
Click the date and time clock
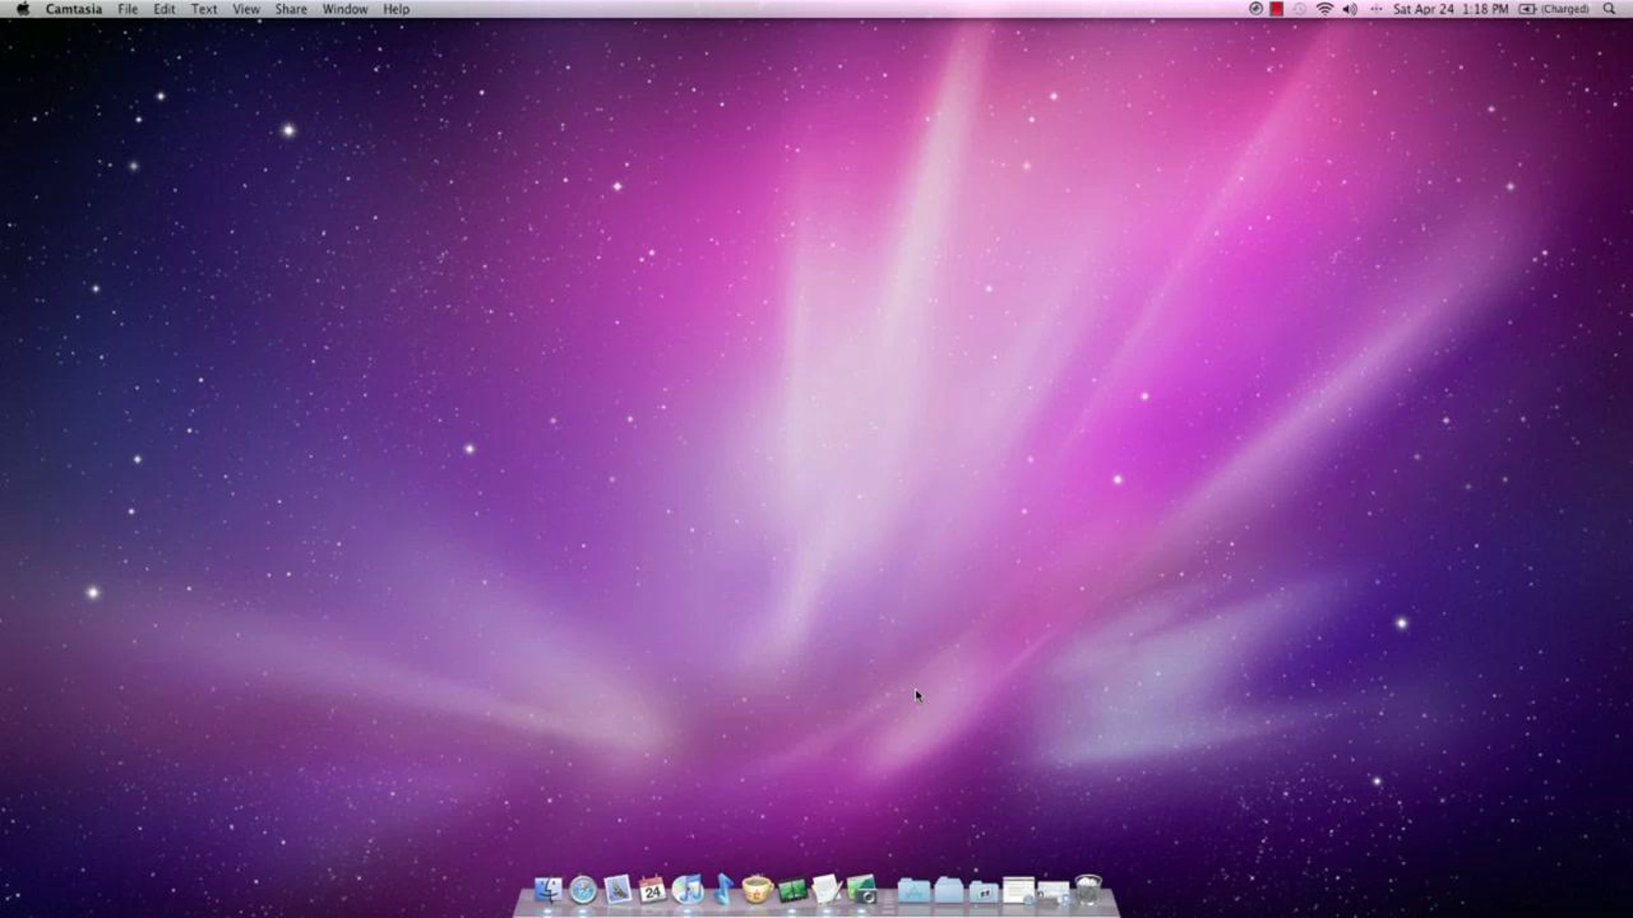point(1451,9)
